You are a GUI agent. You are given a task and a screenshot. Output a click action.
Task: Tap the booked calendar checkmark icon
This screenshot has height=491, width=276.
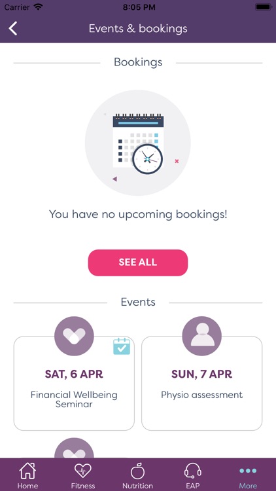click(122, 346)
